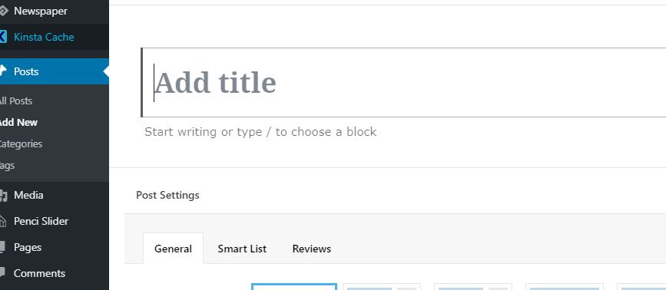The width and height of the screenshot is (666, 290).
Task: Click the Posts pushpin icon
Action: click(3, 71)
